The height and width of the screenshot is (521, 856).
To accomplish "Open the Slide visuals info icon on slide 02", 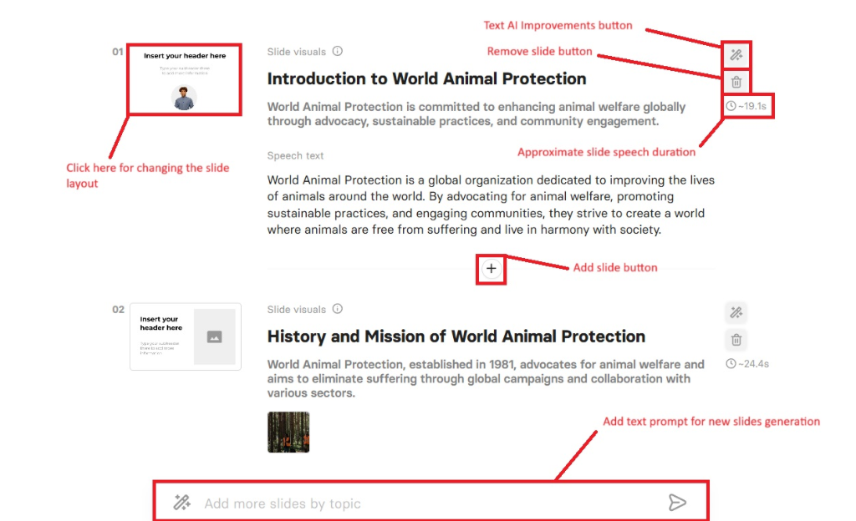I will [x=338, y=309].
